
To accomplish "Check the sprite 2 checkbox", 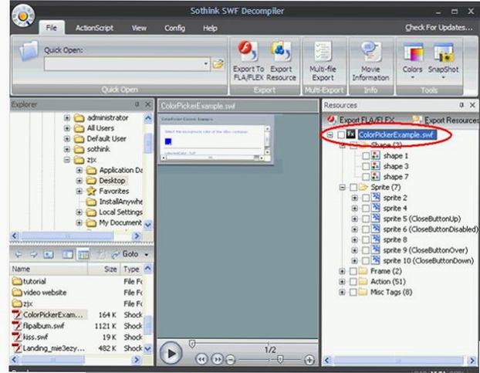I will [x=366, y=198].
